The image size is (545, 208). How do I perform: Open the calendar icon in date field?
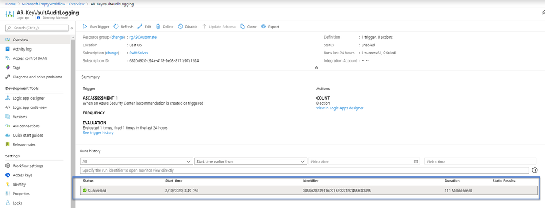click(x=416, y=162)
